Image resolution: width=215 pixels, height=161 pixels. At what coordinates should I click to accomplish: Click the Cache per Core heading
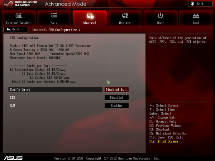(x=38, y=66)
